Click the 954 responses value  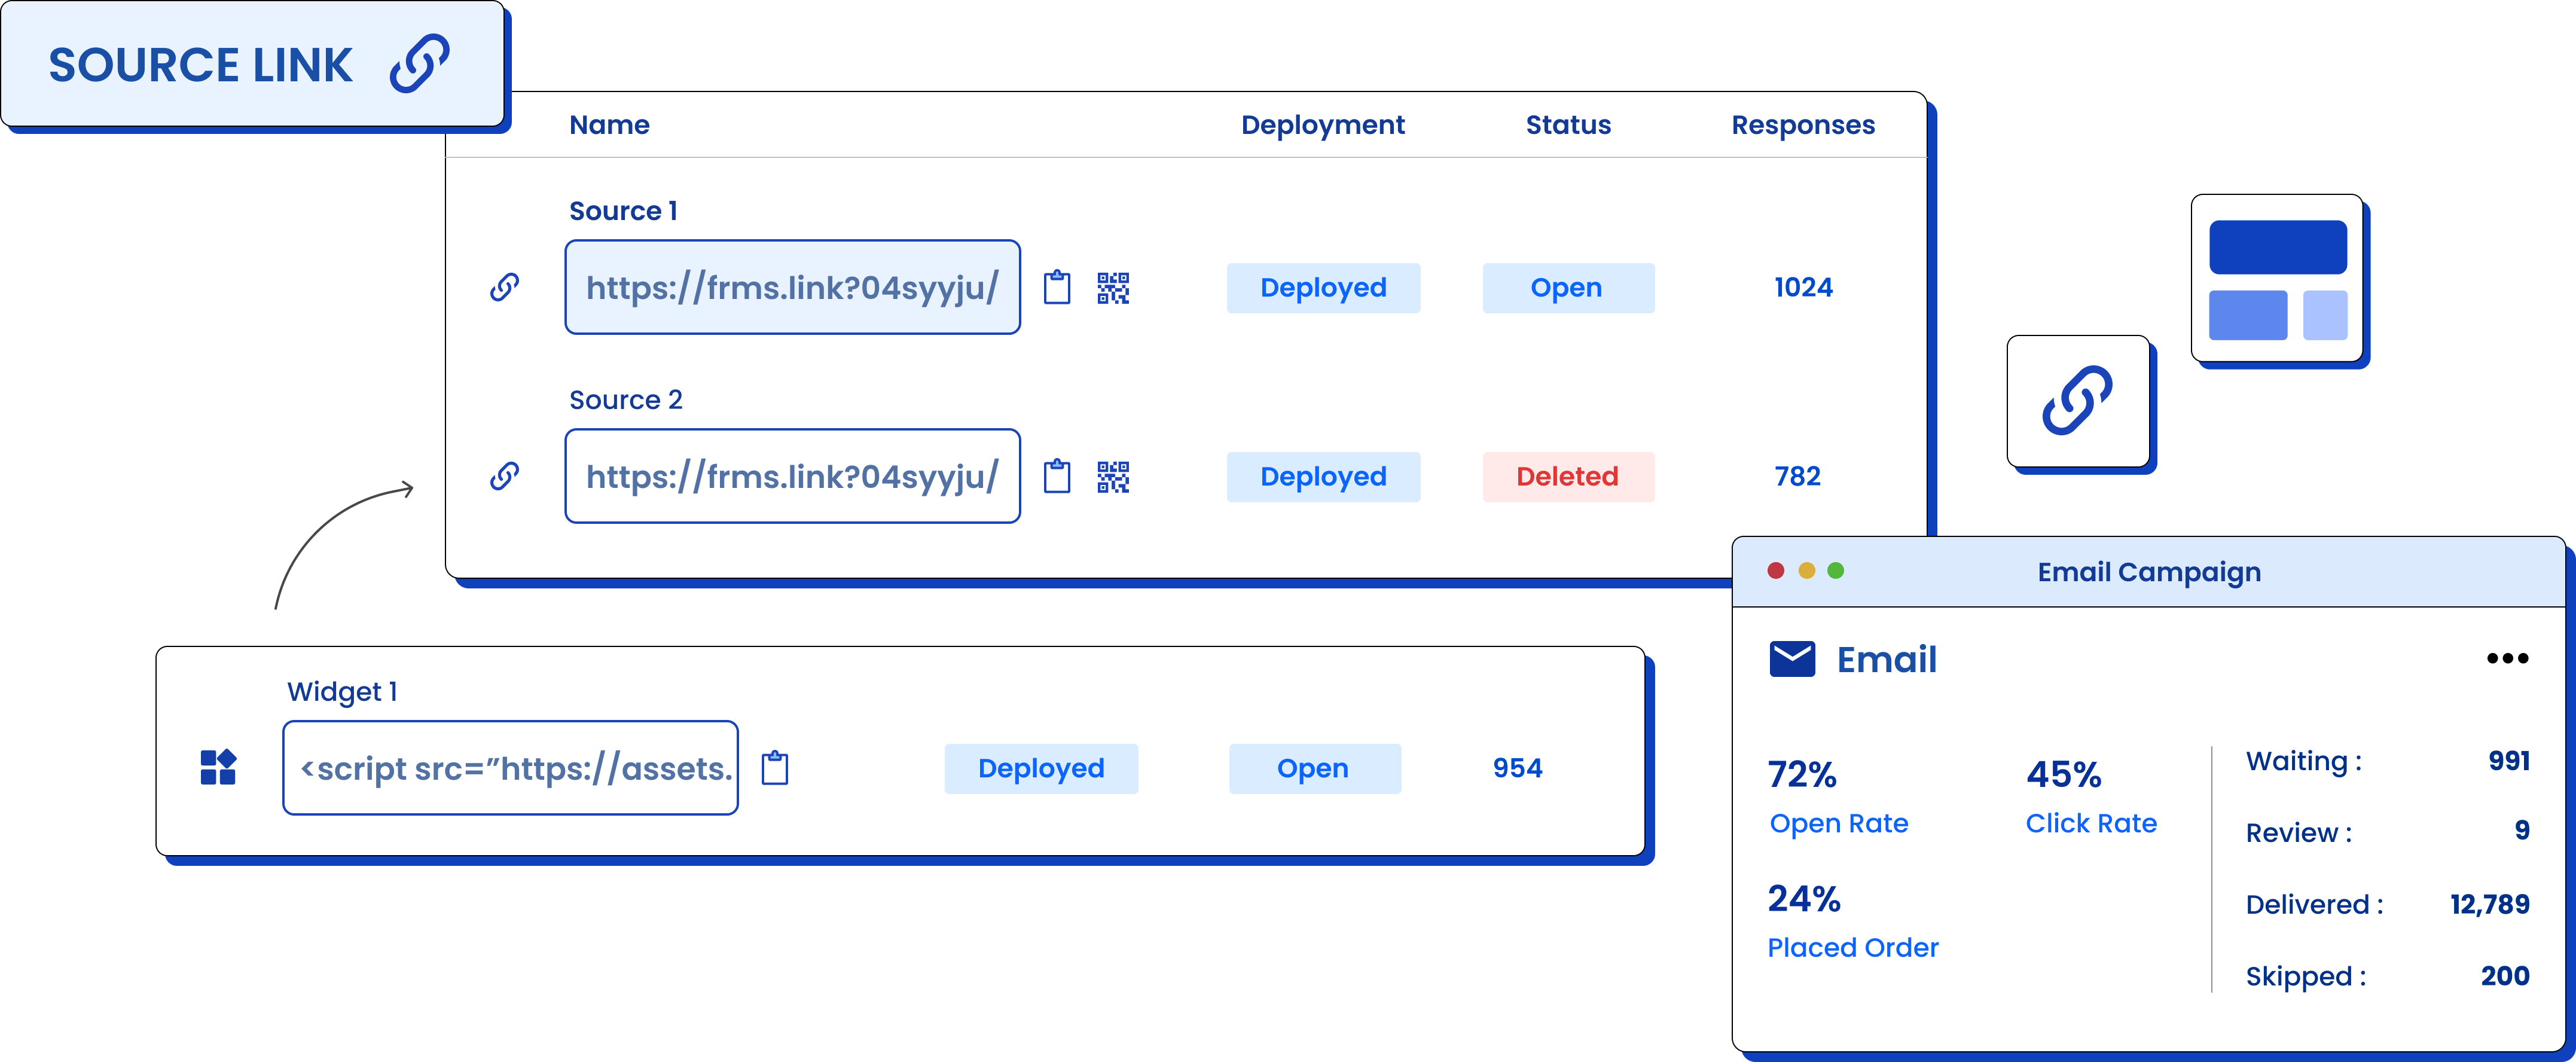[1517, 768]
